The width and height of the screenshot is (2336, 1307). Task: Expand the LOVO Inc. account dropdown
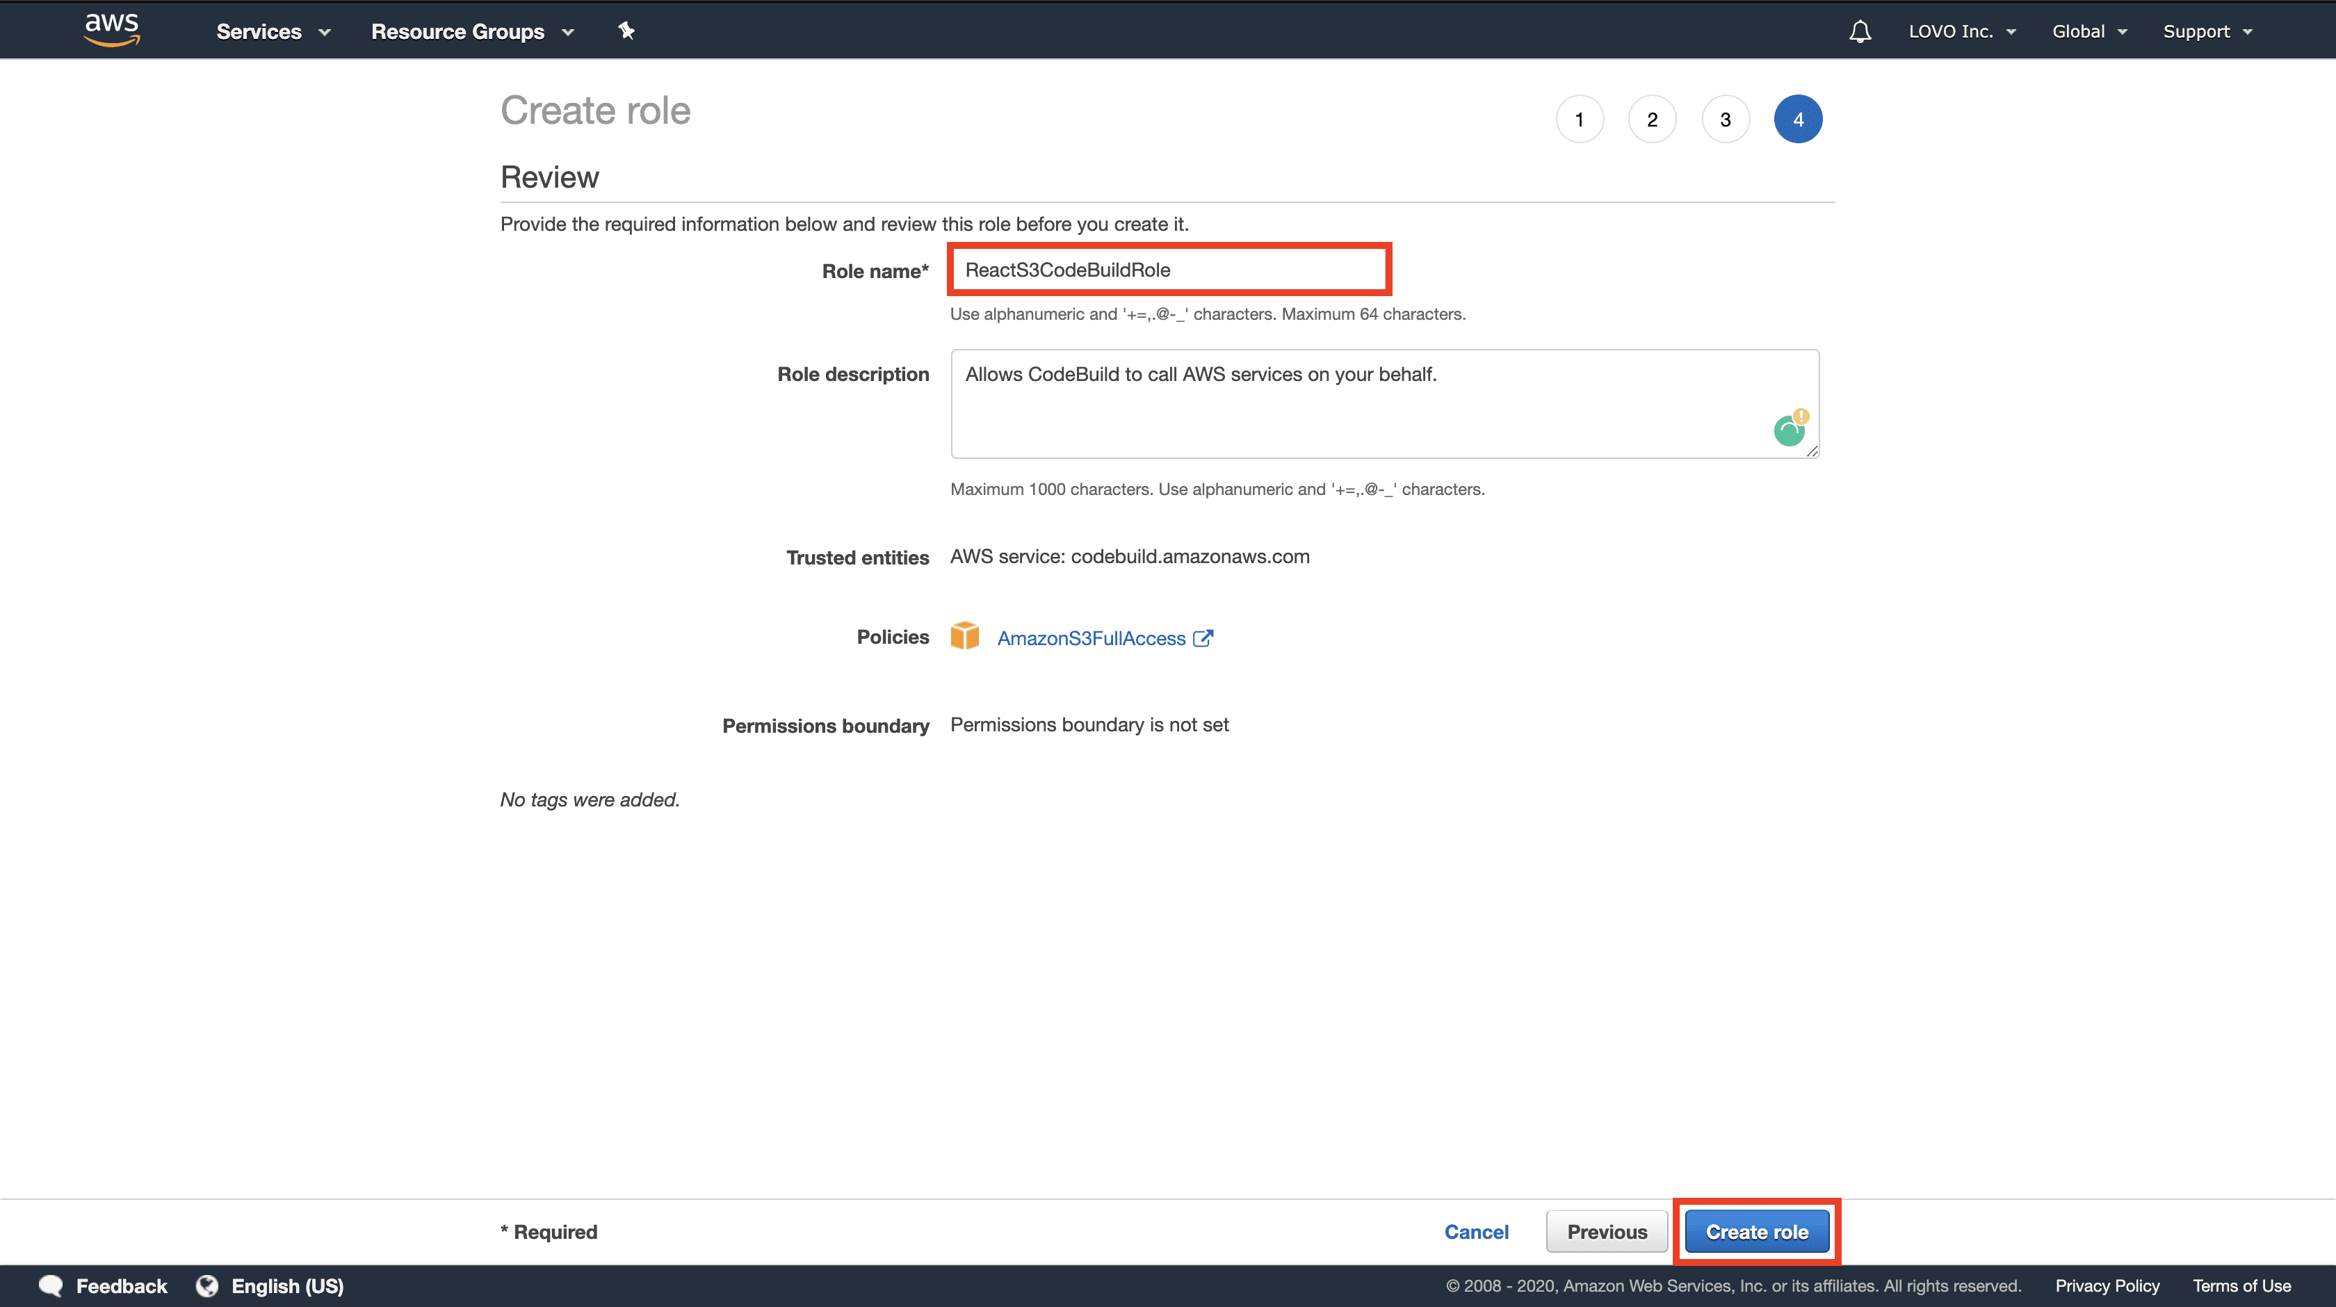click(1964, 31)
